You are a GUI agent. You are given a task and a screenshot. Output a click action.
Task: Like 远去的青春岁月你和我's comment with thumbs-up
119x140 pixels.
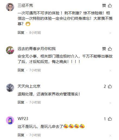point(110,49)
